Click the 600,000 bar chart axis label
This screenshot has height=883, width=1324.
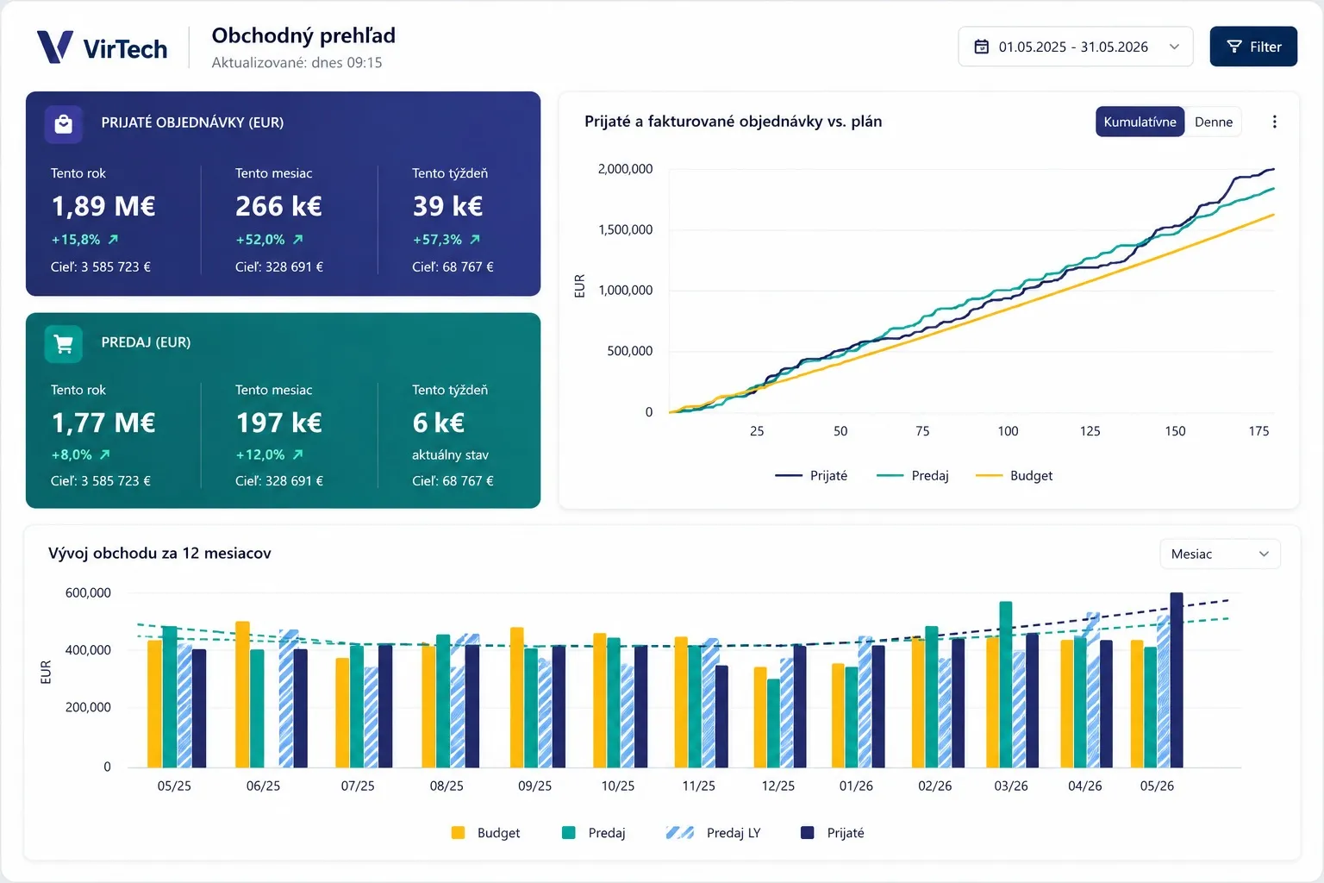coord(88,593)
